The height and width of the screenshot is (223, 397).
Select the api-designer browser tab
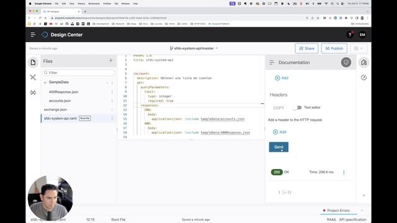[61, 12]
